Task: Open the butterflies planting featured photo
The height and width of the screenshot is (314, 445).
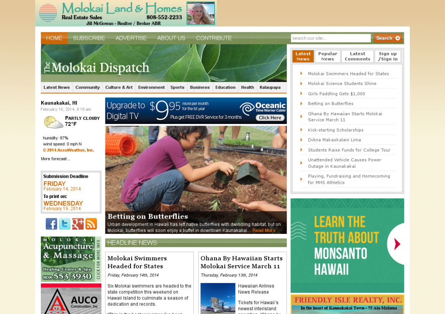Action: 196,169
